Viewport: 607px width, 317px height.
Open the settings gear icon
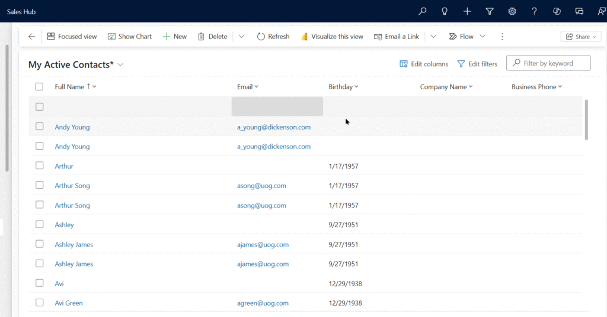[512, 11]
